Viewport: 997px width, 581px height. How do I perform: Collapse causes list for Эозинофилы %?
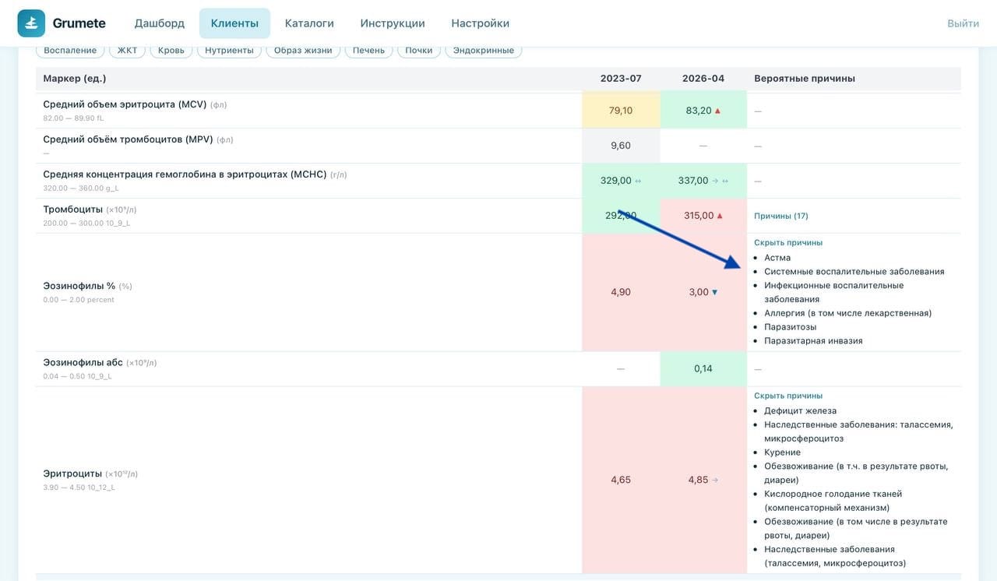pyautogui.click(x=788, y=242)
